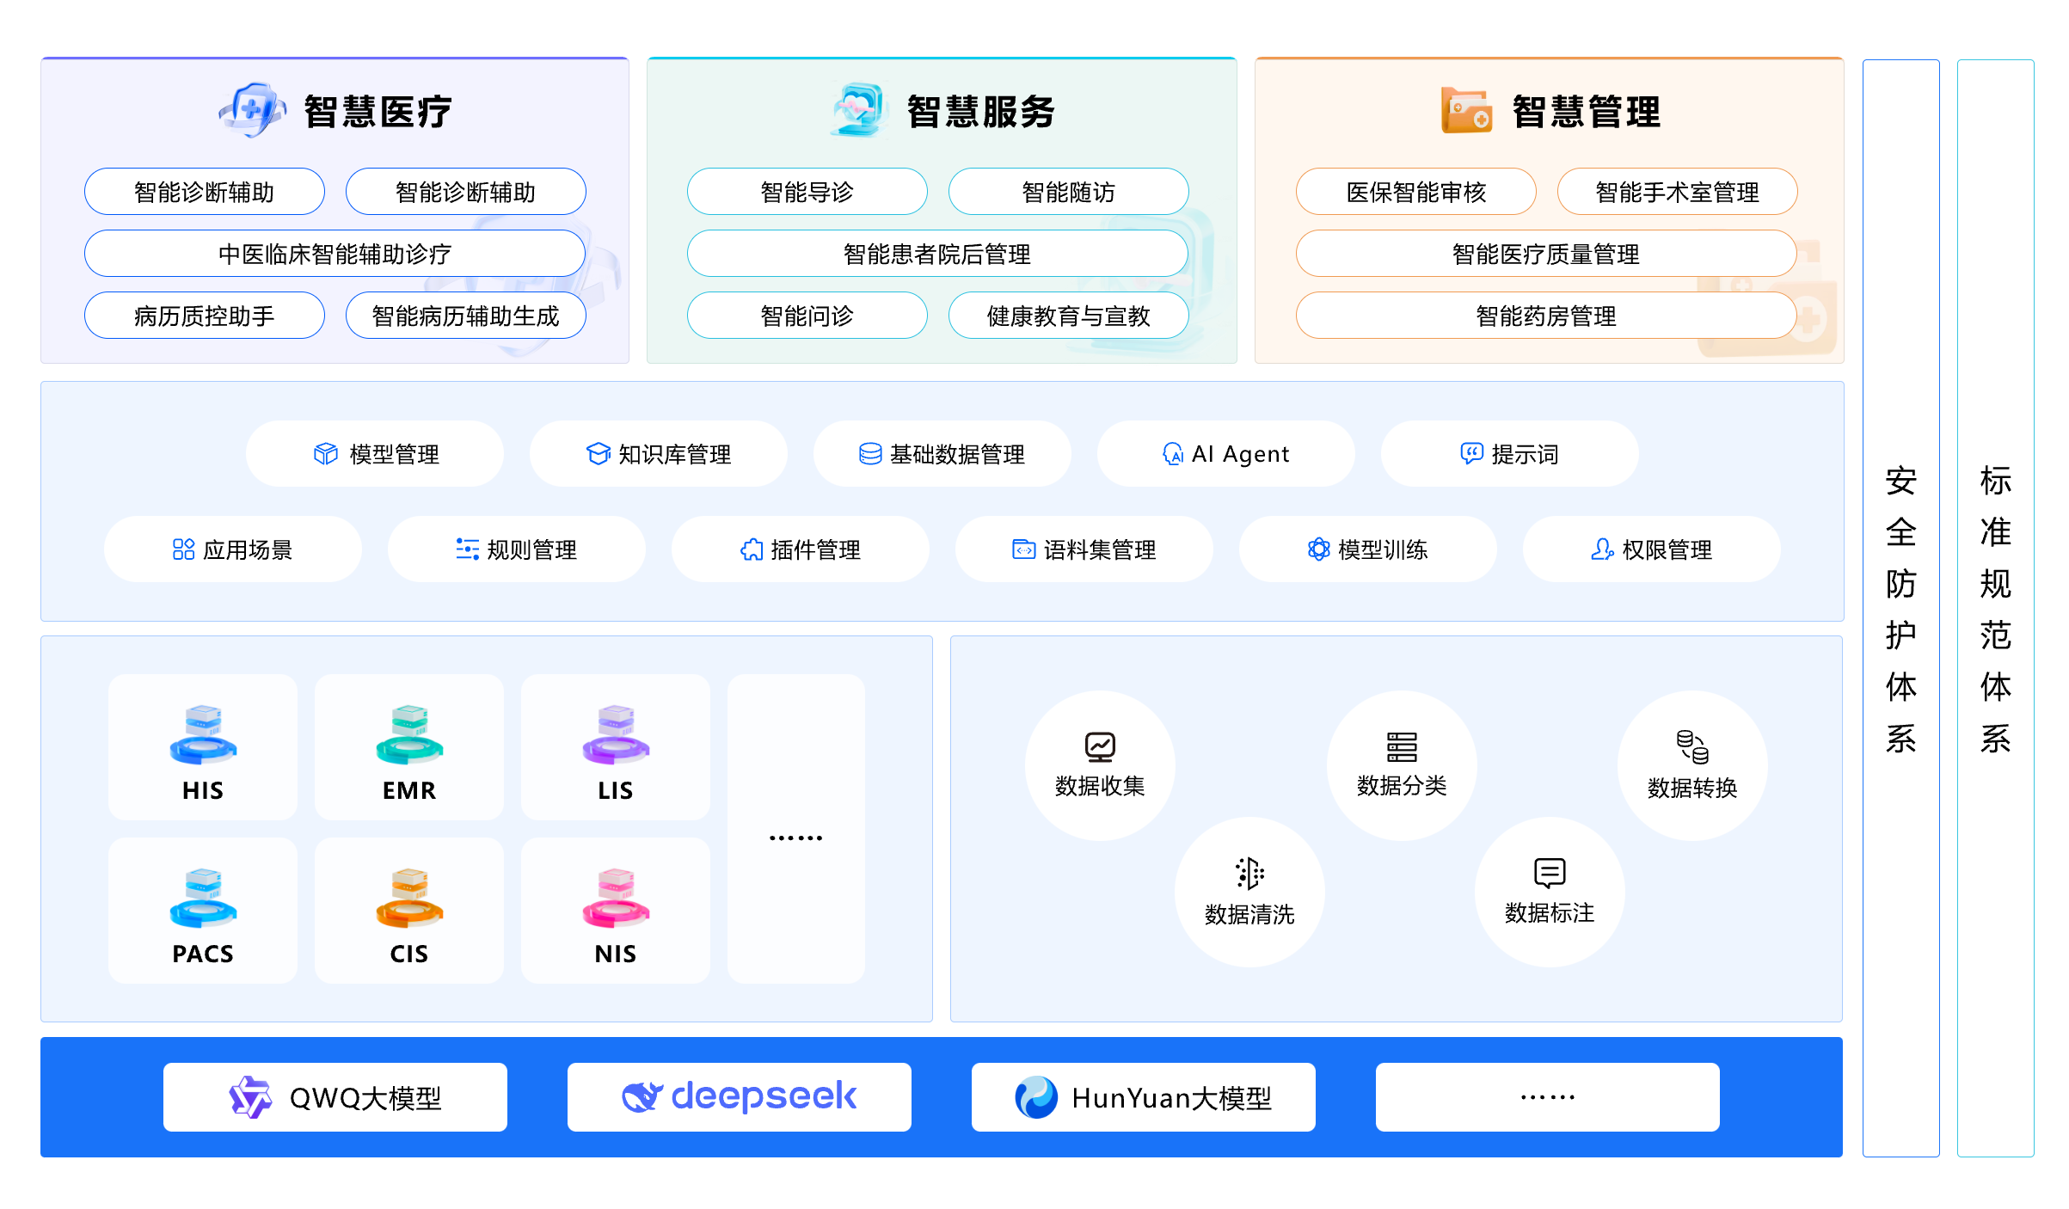Viewport: 2069px width, 1209px height.
Task: Click the CIS system icon
Action: [x=409, y=899]
